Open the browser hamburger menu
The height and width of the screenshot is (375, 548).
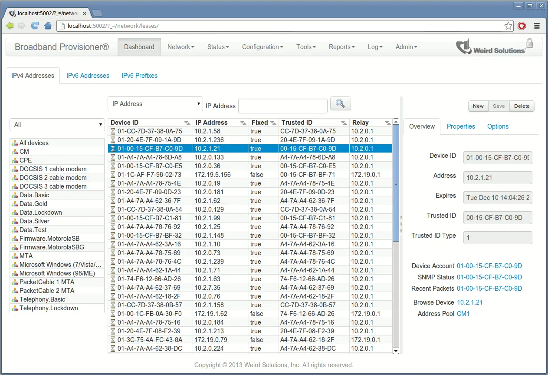click(537, 26)
